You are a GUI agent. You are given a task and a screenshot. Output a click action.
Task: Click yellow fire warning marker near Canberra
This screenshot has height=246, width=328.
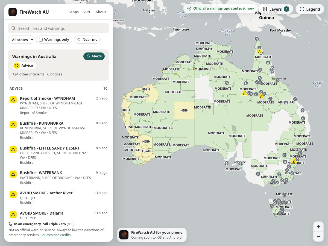(x=294, y=161)
